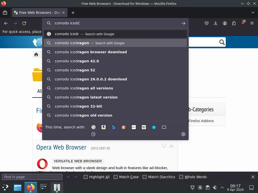
Task: Open system settings taskbar icon
Action: (44, 187)
